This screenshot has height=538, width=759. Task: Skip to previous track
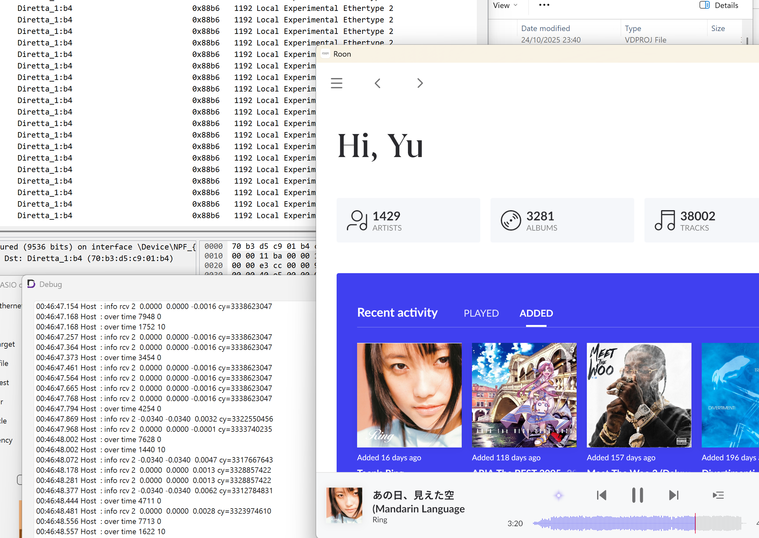coord(601,495)
